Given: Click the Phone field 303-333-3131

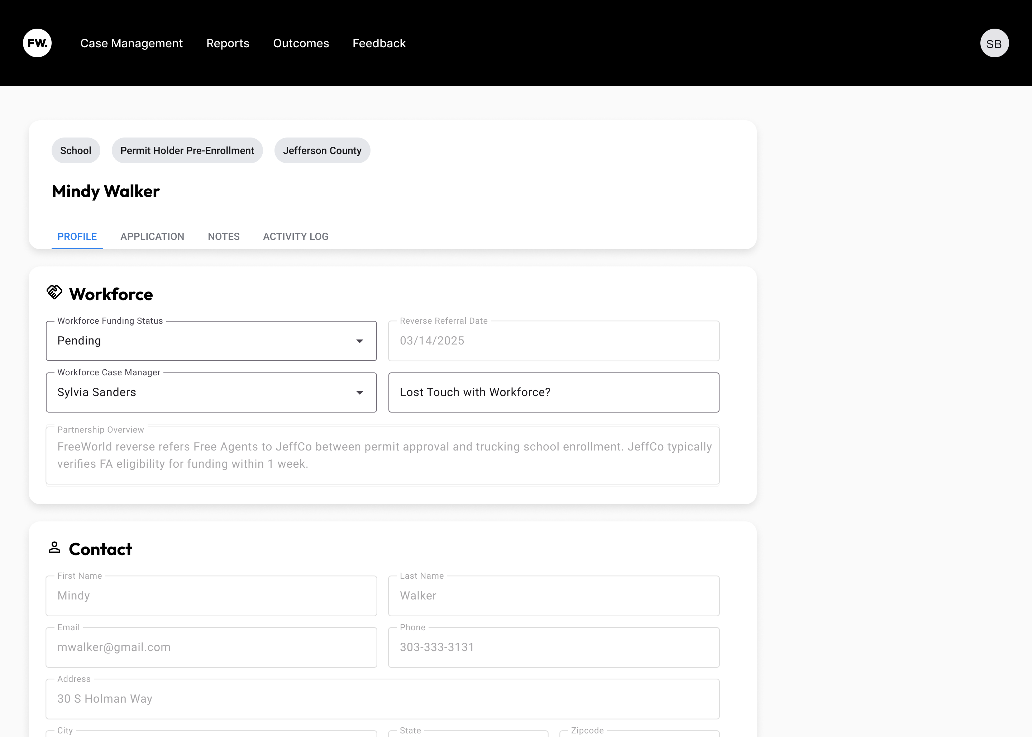Looking at the screenshot, I should pyautogui.click(x=554, y=647).
